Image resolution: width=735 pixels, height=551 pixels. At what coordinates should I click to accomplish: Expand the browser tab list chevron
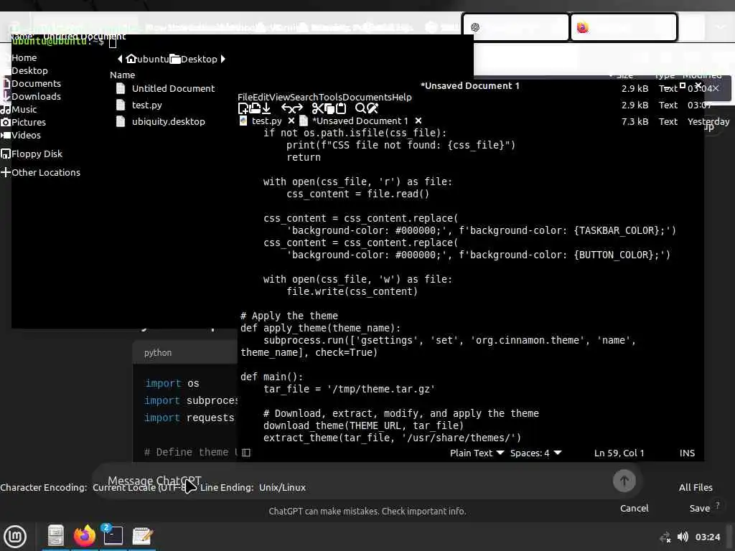pyautogui.click(x=721, y=27)
